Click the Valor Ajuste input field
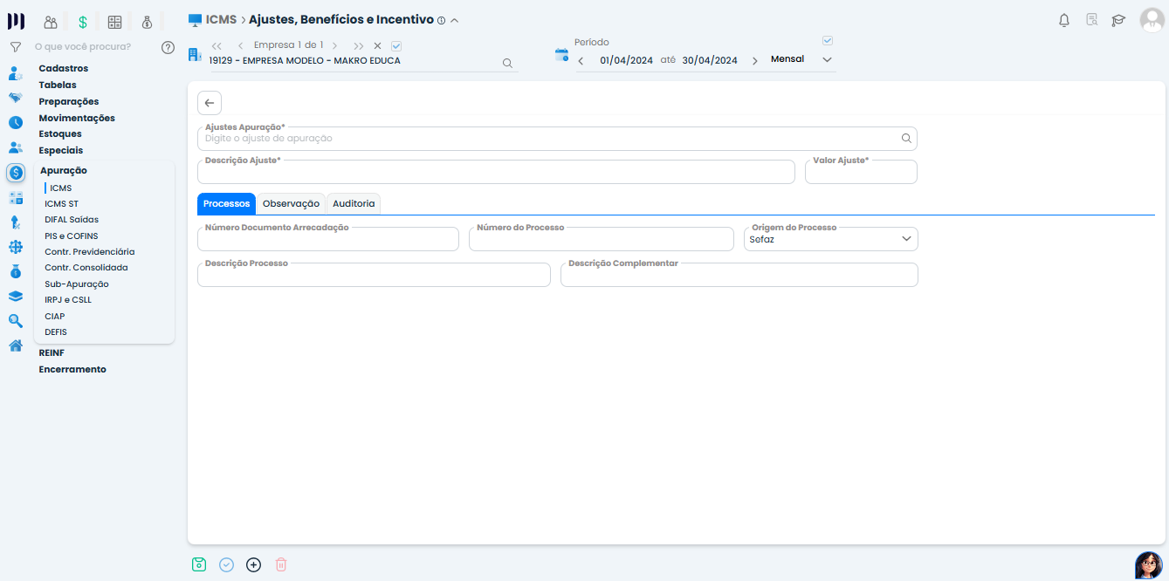The width and height of the screenshot is (1169, 581). tap(860, 174)
